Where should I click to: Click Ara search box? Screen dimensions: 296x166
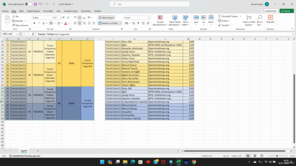tap(149, 4)
